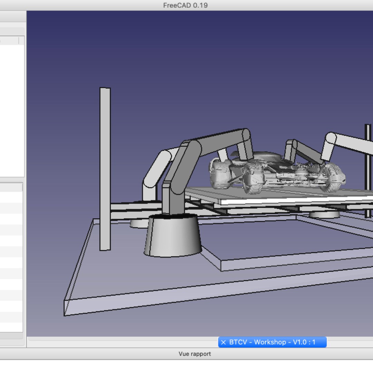Click the FreeCAD 0.19 window title bar
This screenshot has width=373, height=373.
[x=185, y=5]
